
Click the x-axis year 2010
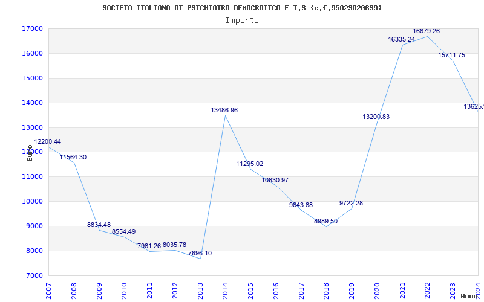125,291
